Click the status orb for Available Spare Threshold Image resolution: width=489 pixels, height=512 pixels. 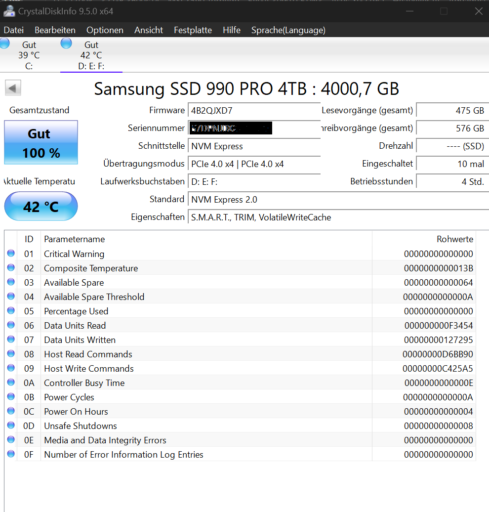[x=11, y=296]
